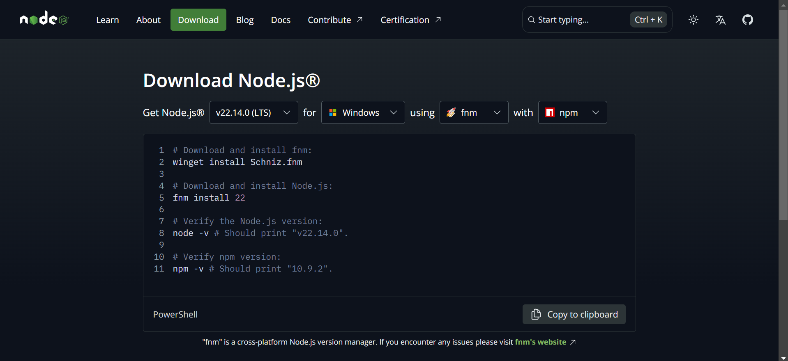The height and width of the screenshot is (361, 788).
Task: Click the 'npm -v' code line
Action: [x=253, y=269]
